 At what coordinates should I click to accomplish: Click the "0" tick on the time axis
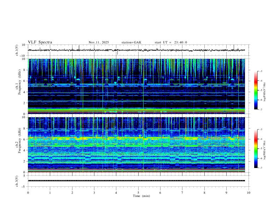pos(28,193)
